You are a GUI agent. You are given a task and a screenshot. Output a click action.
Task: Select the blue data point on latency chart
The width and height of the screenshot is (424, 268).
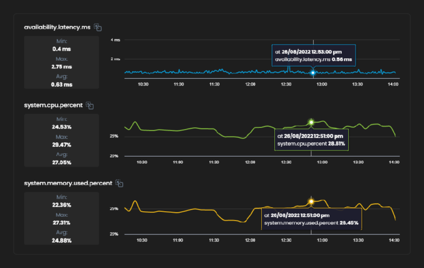pos(313,73)
